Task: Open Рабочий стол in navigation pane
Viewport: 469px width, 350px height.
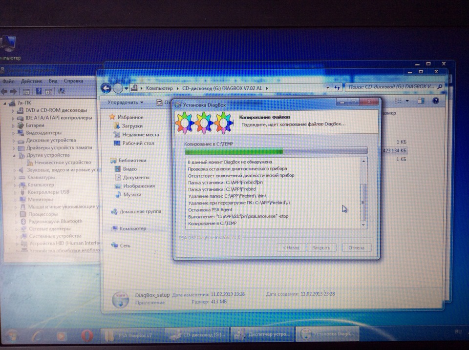Action: [138, 143]
